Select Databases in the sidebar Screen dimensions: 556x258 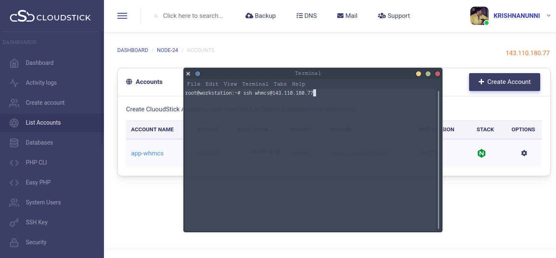[39, 143]
